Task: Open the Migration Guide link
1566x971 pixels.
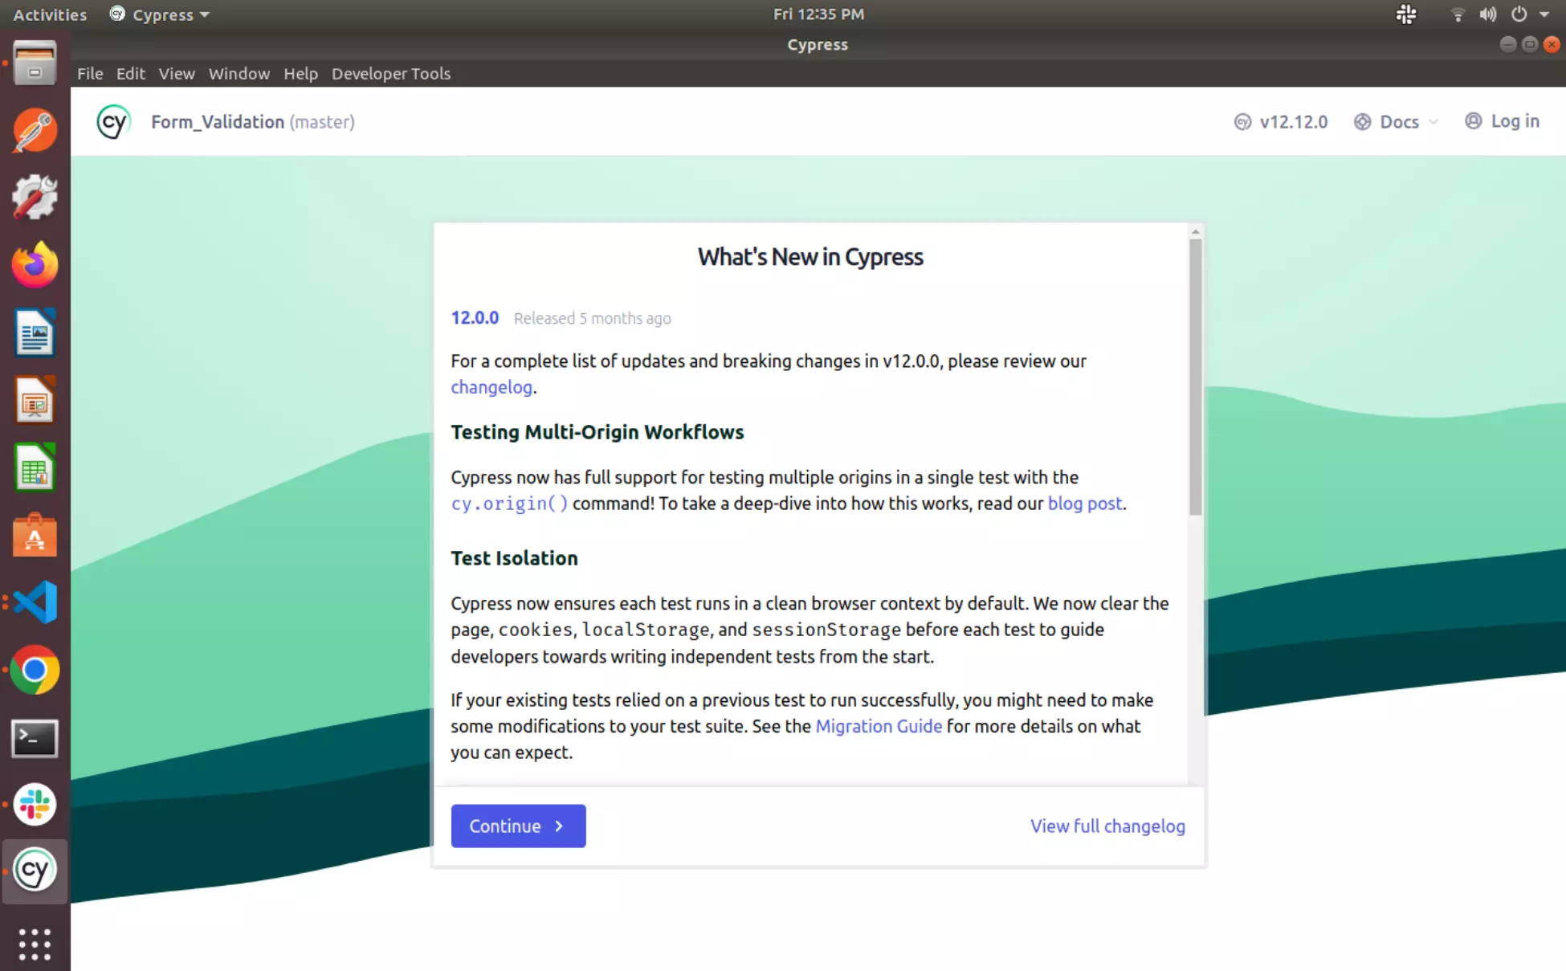Action: 878,726
